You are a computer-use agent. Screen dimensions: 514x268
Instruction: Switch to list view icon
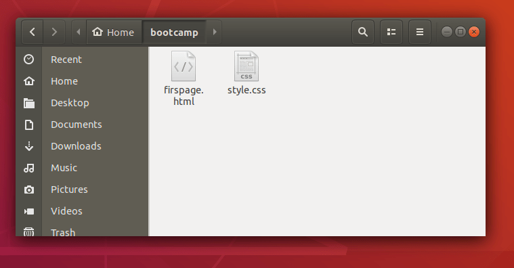(x=391, y=32)
